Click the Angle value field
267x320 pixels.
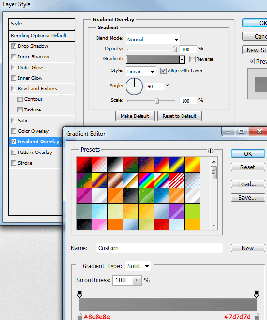point(155,86)
